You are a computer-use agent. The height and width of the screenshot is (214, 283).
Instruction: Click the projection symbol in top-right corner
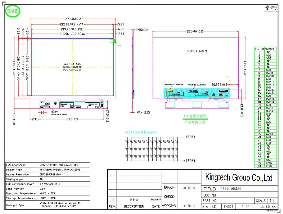coord(271,8)
